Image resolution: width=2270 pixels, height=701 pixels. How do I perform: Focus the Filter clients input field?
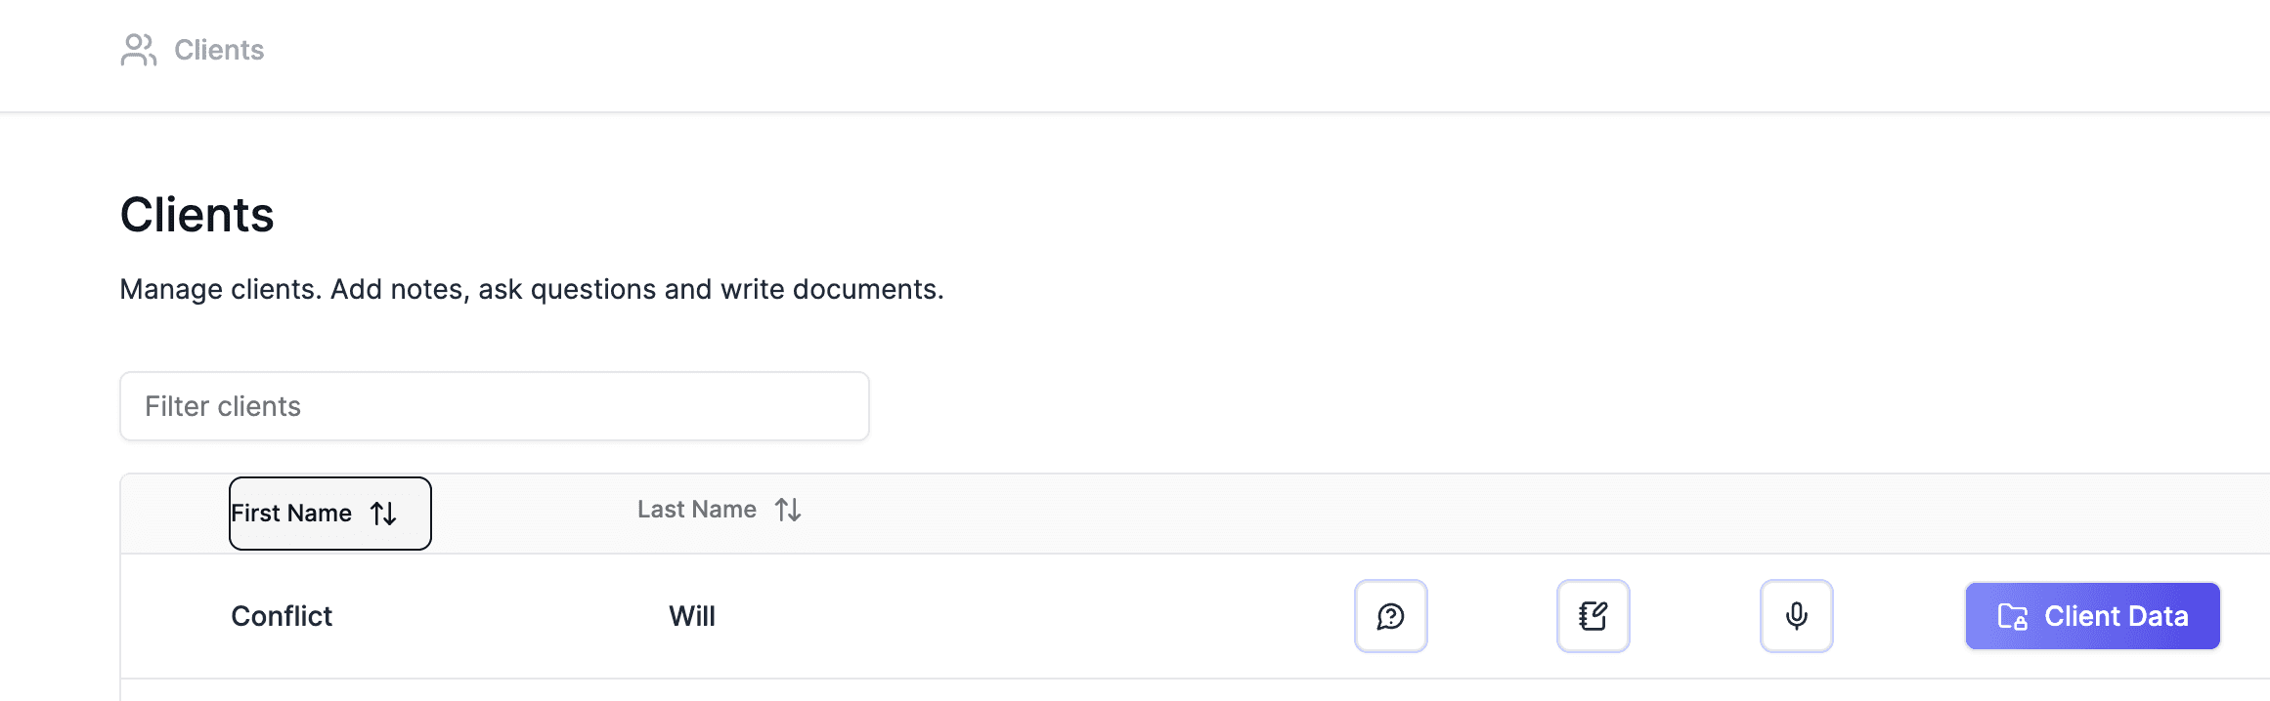494,406
